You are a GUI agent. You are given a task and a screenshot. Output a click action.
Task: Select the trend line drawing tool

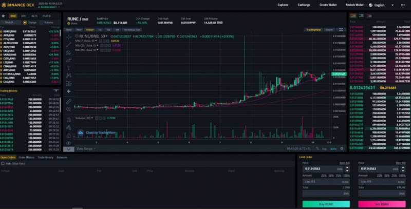[x=69, y=45]
